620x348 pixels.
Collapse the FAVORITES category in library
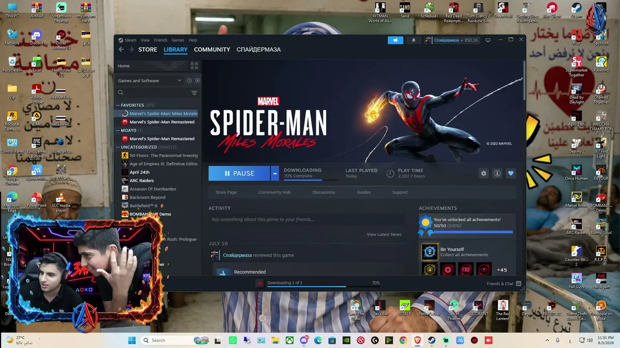click(x=118, y=105)
